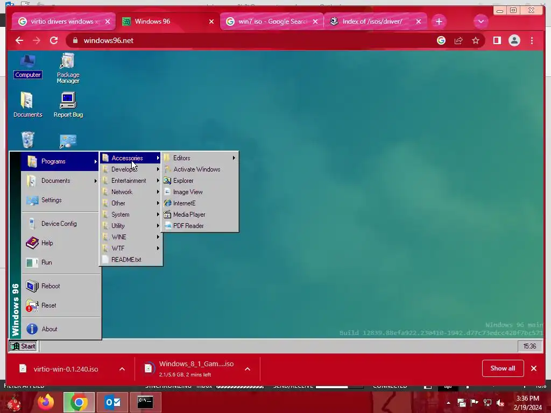Expand the WTF submenu
551x413 pixels.
tap(131, 248)
